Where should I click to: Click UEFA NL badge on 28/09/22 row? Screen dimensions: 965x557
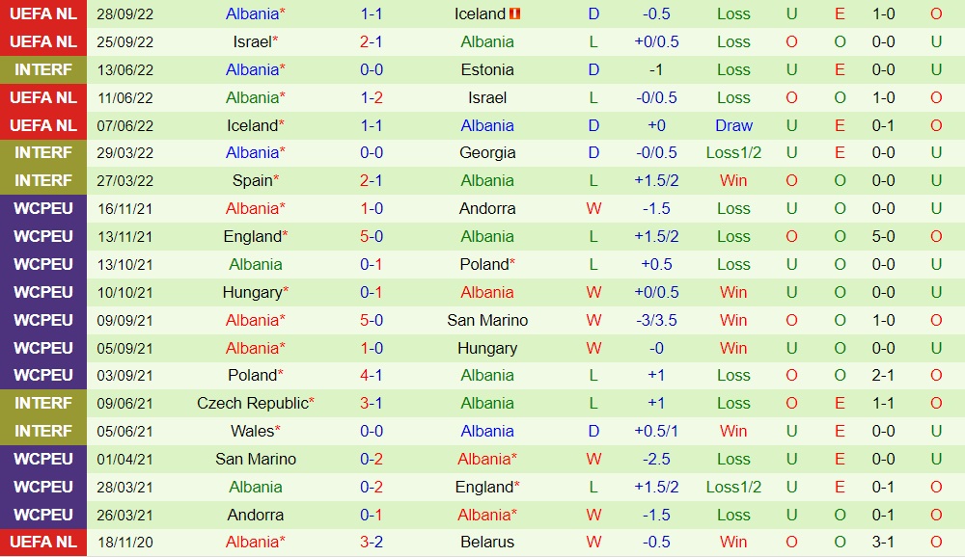click(43, 13)
